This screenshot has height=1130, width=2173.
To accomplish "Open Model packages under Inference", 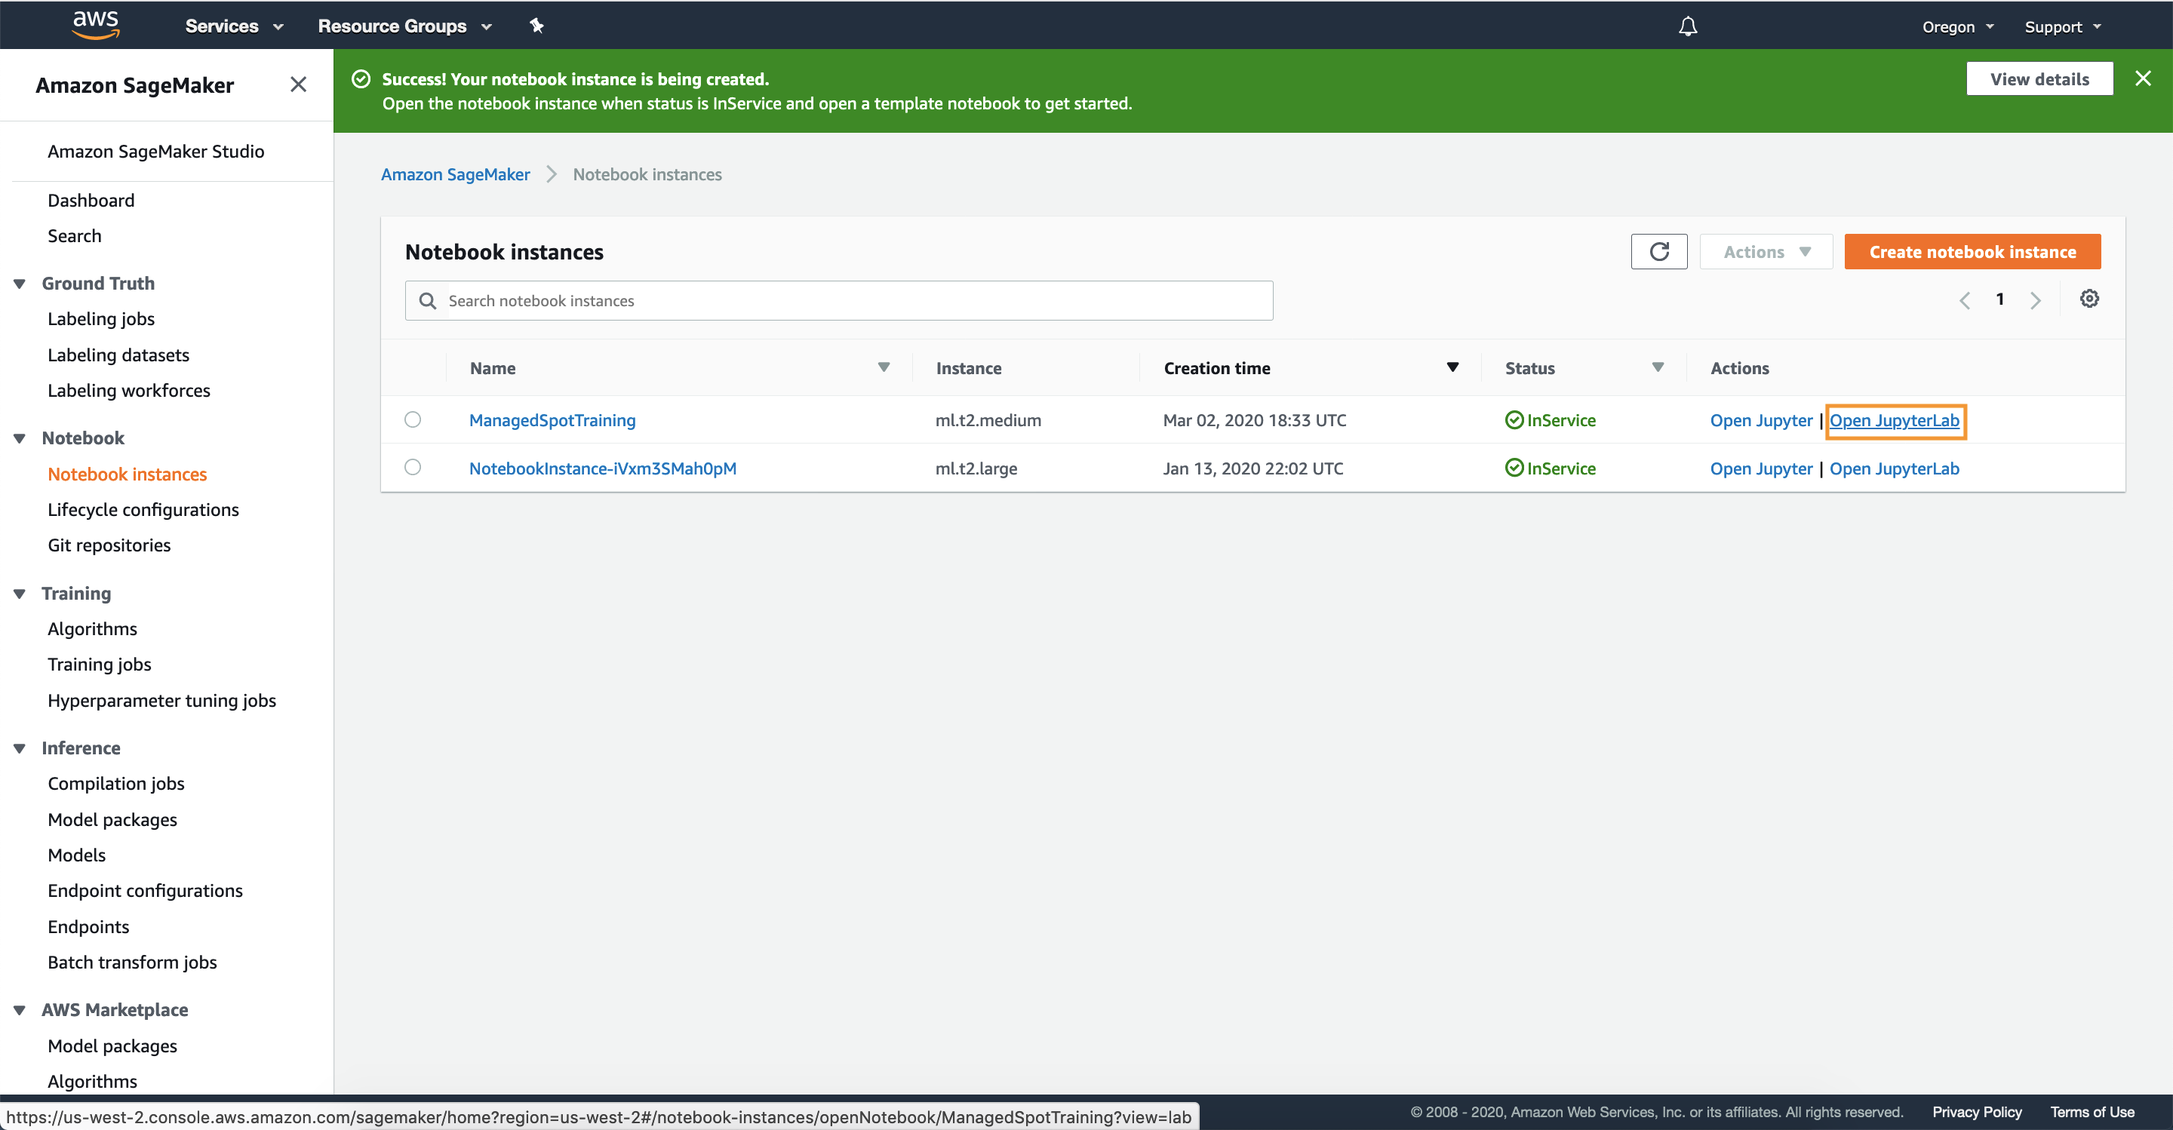I will coord(112,820).
